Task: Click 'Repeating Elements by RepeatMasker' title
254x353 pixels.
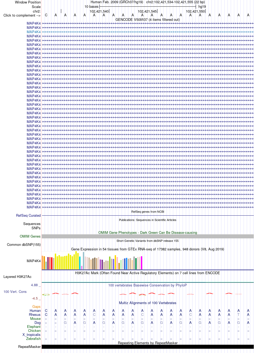Action: (x=148, y=343)
